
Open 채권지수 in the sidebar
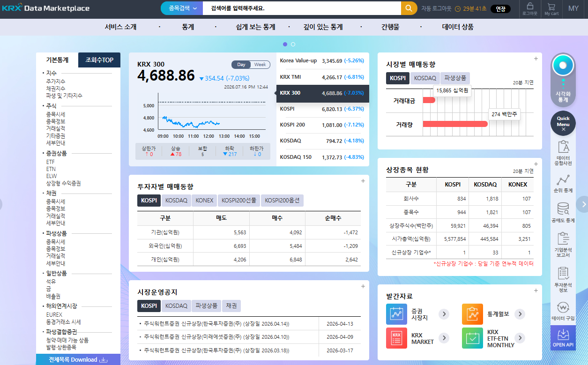(x=56, y=89)
